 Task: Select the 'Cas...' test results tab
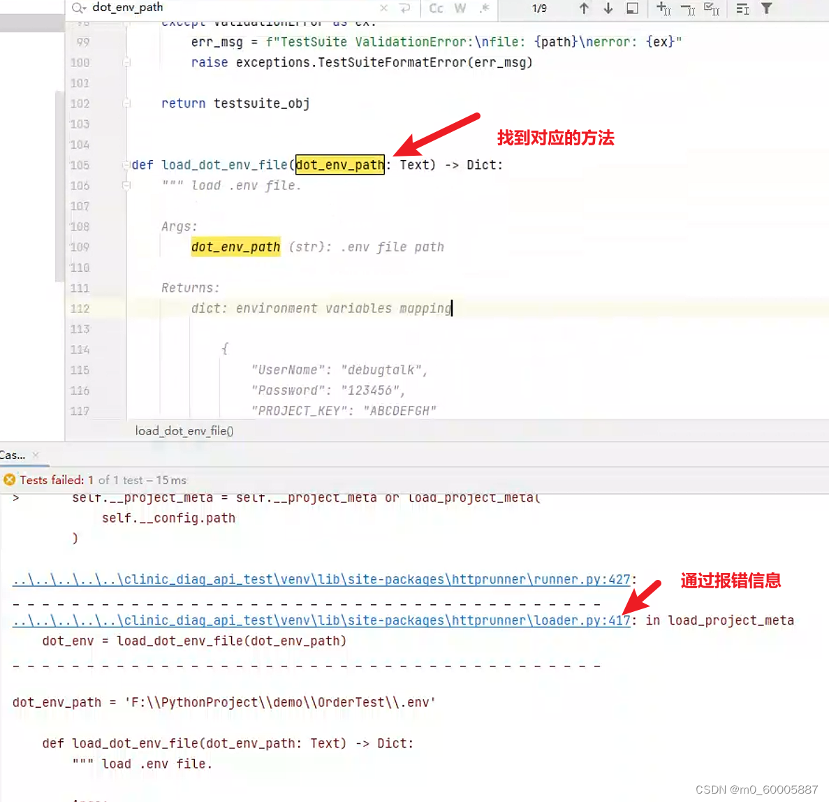pos(12,455)
